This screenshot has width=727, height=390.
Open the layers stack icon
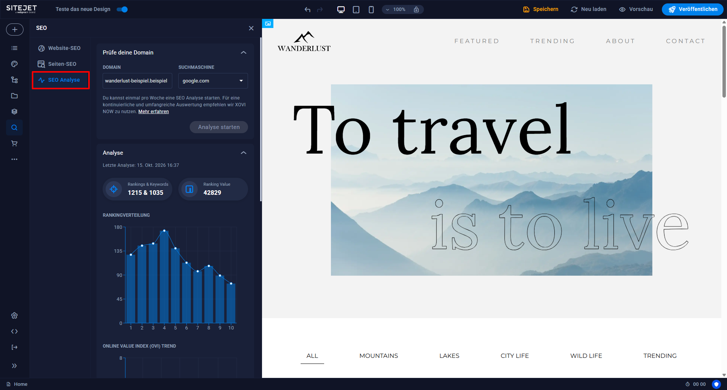pyautogui.click(x=14, y=112)
